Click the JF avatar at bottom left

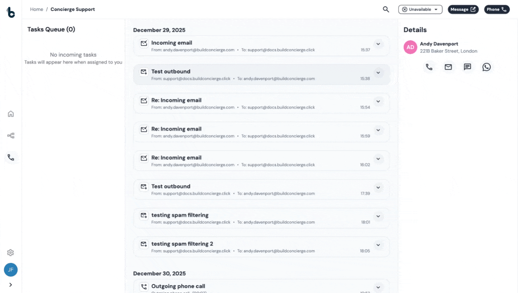click(11, 269)
